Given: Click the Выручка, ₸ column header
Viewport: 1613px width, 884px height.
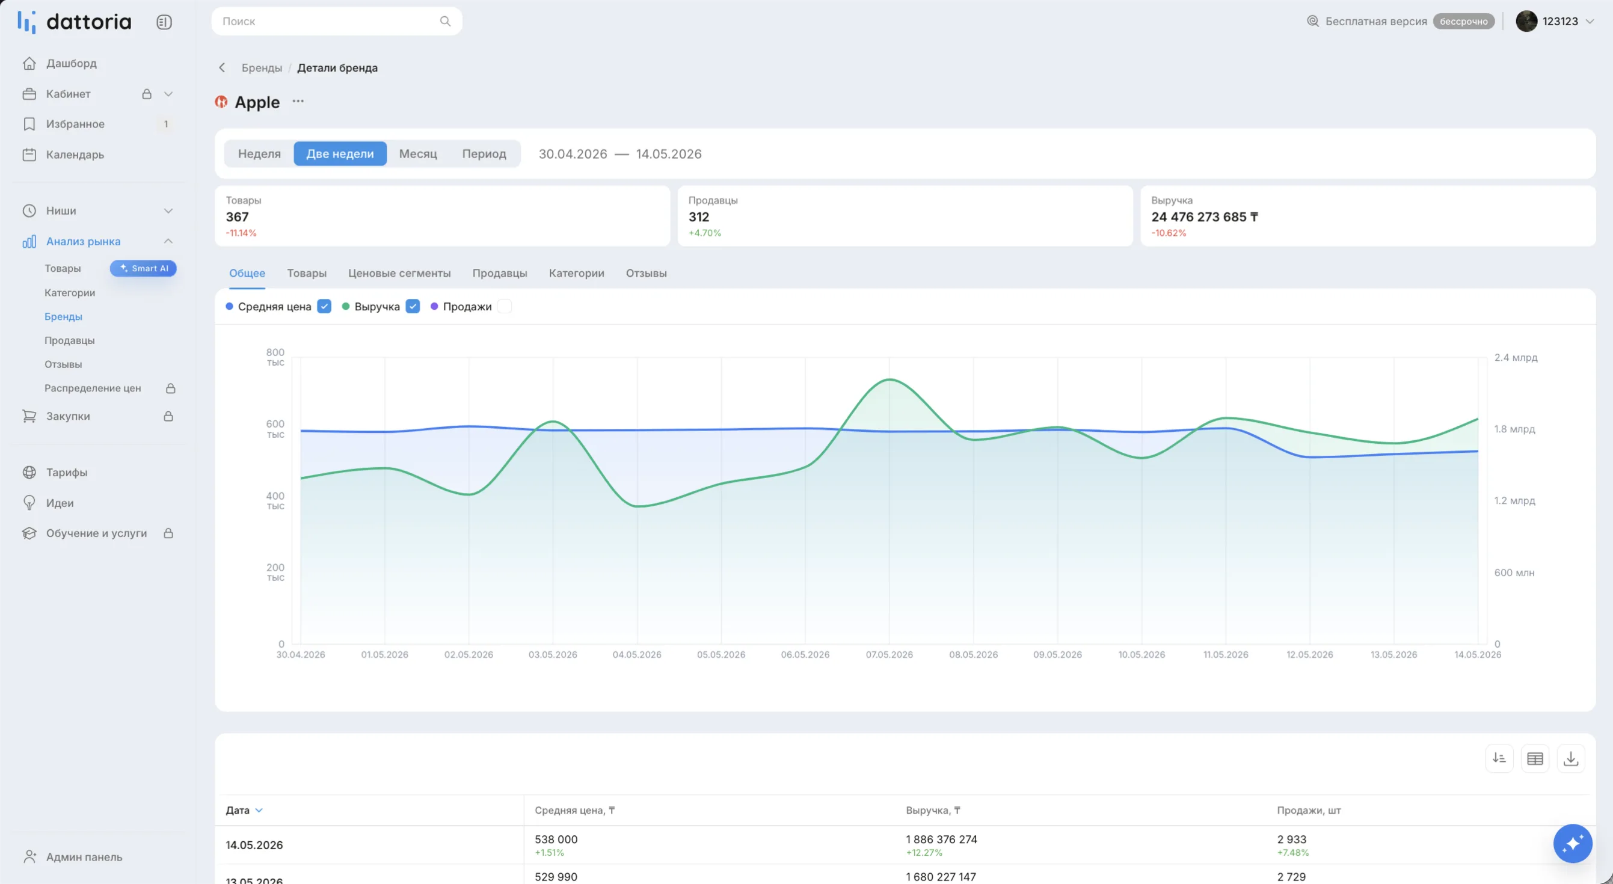Looking at the screenshot, I should [x=933, y=810].
